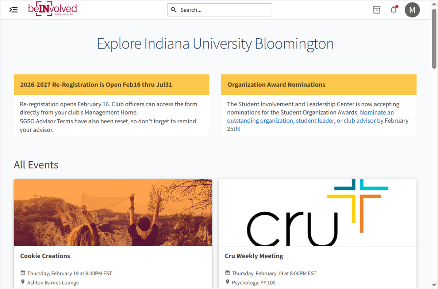Open the Cookie Creations banner image

click(x=113, y=213)
